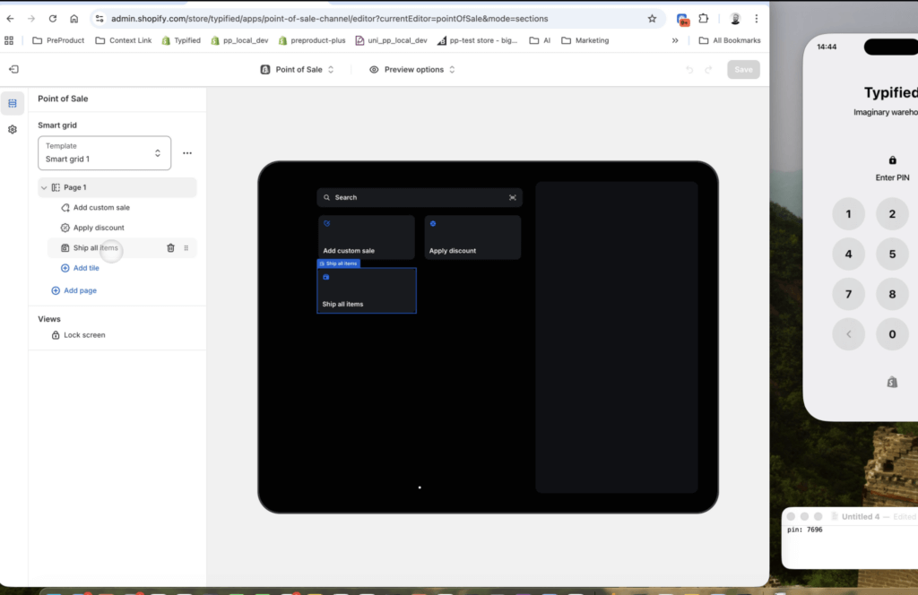Delete the Ship all items tile
This screenshot has width=918, height=595.
[170, 248]
